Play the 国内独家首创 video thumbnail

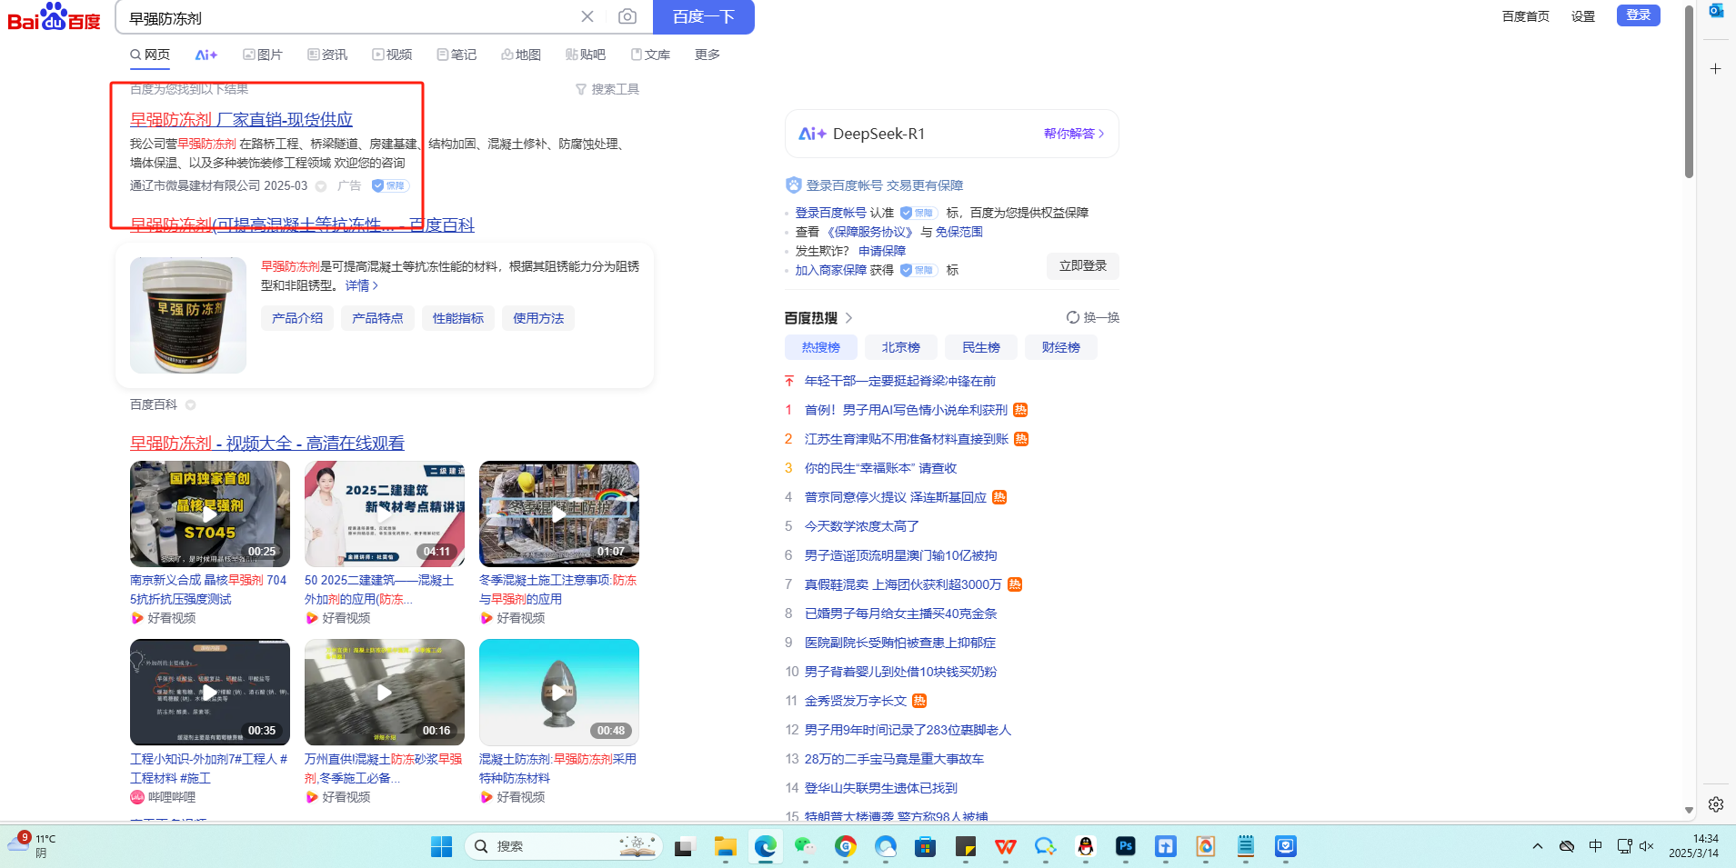click(x=209, y=514)
